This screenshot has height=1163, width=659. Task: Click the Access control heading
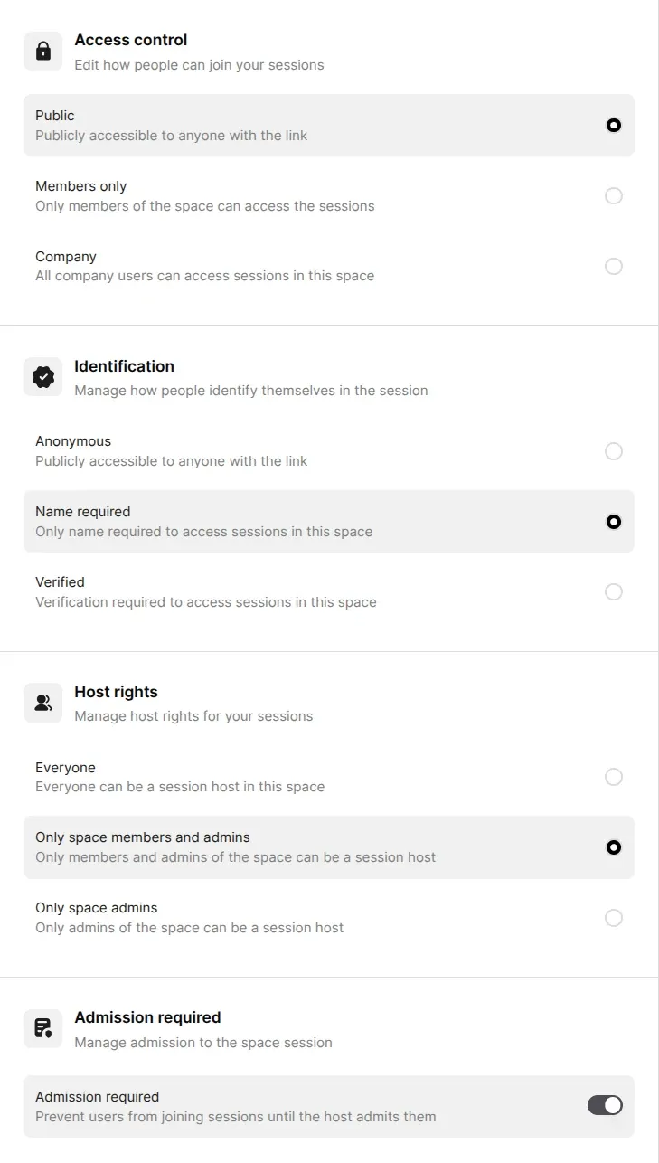click(130, 40)
